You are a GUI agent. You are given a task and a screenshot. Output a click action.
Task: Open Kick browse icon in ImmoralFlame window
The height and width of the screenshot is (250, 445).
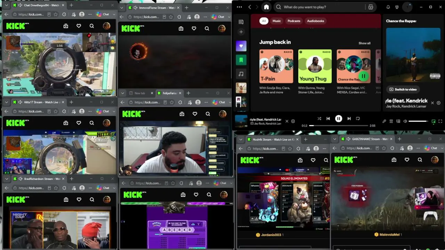181,28
